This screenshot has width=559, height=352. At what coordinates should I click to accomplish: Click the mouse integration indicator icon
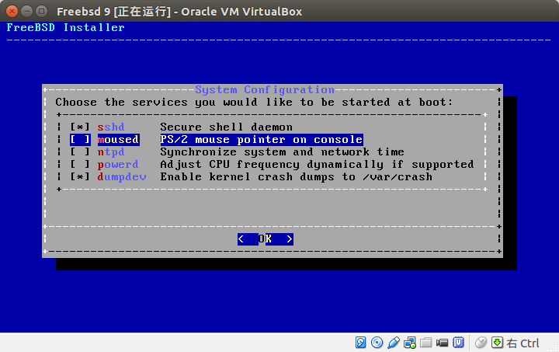pyautogui.click(x=481, y=343)
